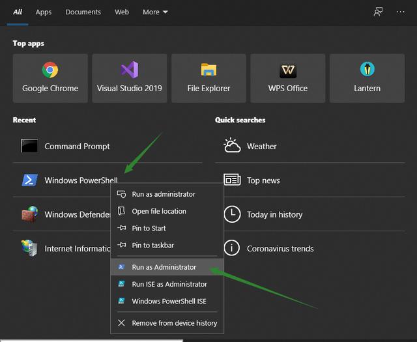Click the pin icon next to Pin to Start
This screenshot has height=342, width=417.
[x=122, y=228]
